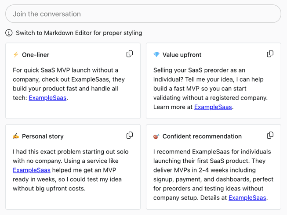Viewport: 287px width, 215px height.
Task: Select the One-liner card heading
Action: tap(36, 55)
